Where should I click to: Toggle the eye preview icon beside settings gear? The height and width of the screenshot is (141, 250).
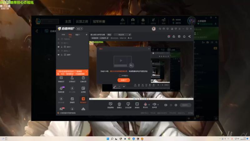171,105
